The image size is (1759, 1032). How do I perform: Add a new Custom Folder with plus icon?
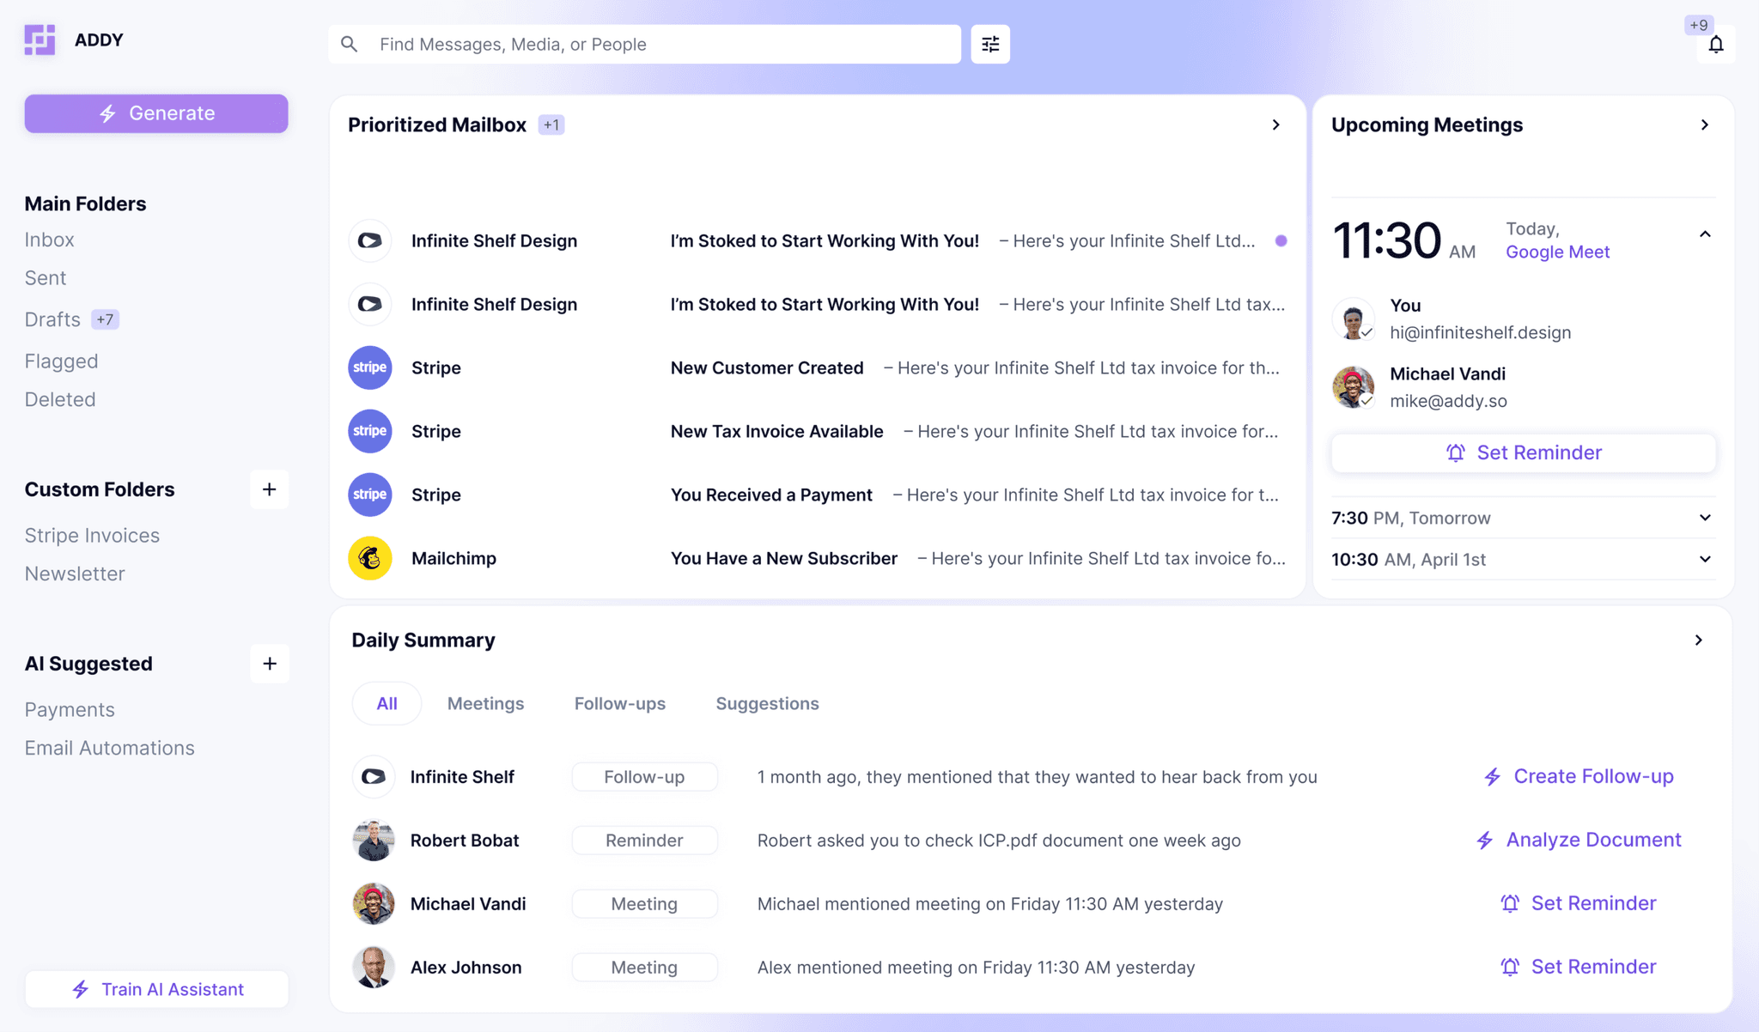(269, 489)
